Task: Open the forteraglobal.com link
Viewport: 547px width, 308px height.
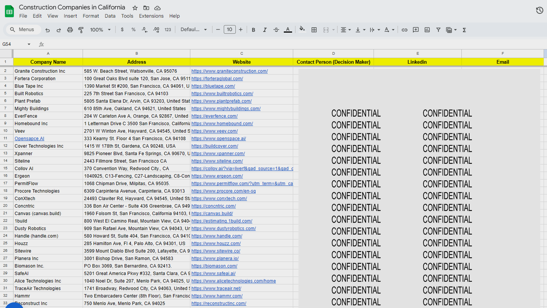Action: [217, 79]
